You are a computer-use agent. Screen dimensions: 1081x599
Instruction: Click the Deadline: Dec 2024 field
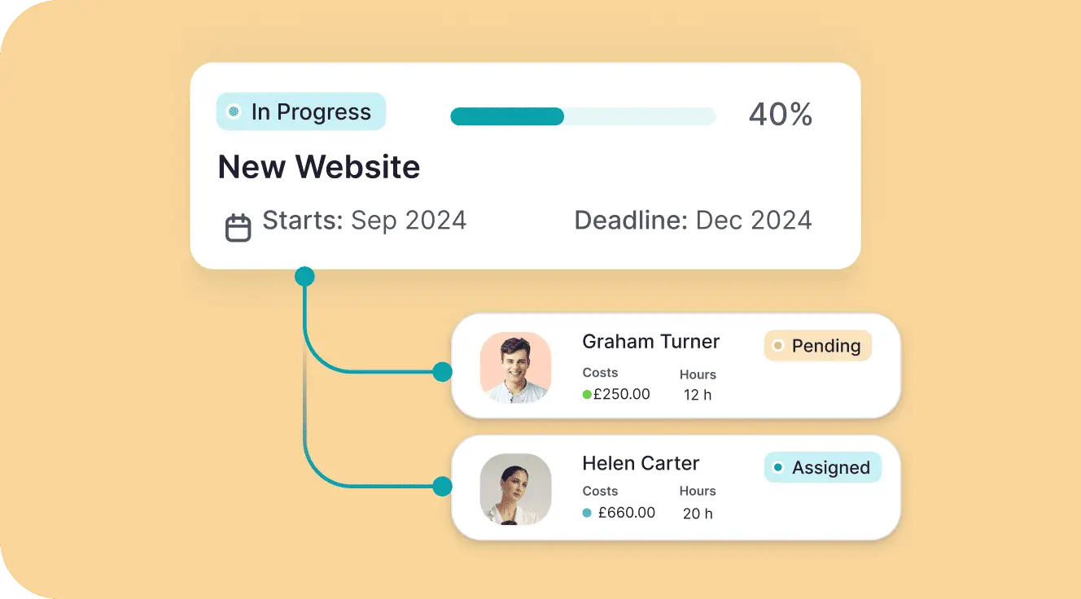(694, 220)
